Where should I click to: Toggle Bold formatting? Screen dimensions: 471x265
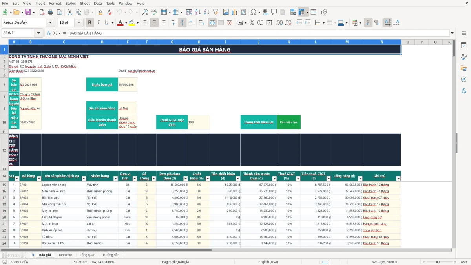[x=89, y=22]
